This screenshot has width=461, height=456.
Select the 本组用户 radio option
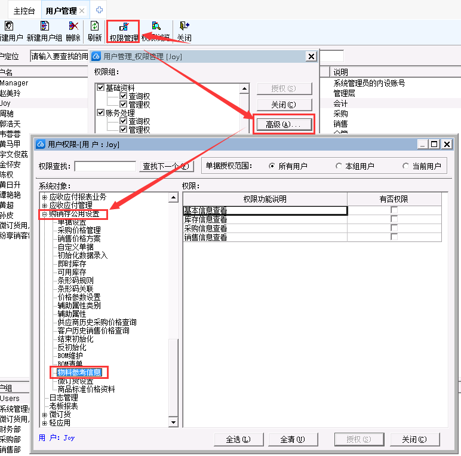point(339,166)
